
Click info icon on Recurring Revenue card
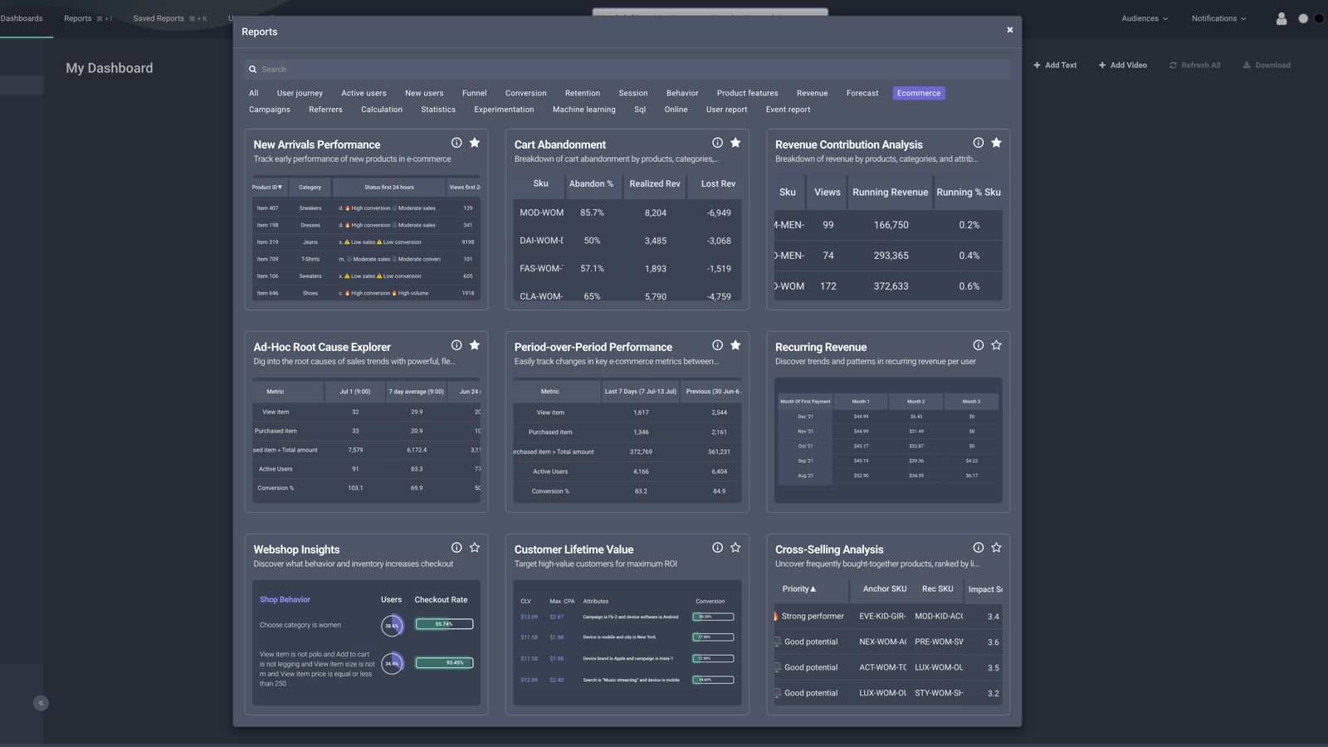(x=979, y=345)
